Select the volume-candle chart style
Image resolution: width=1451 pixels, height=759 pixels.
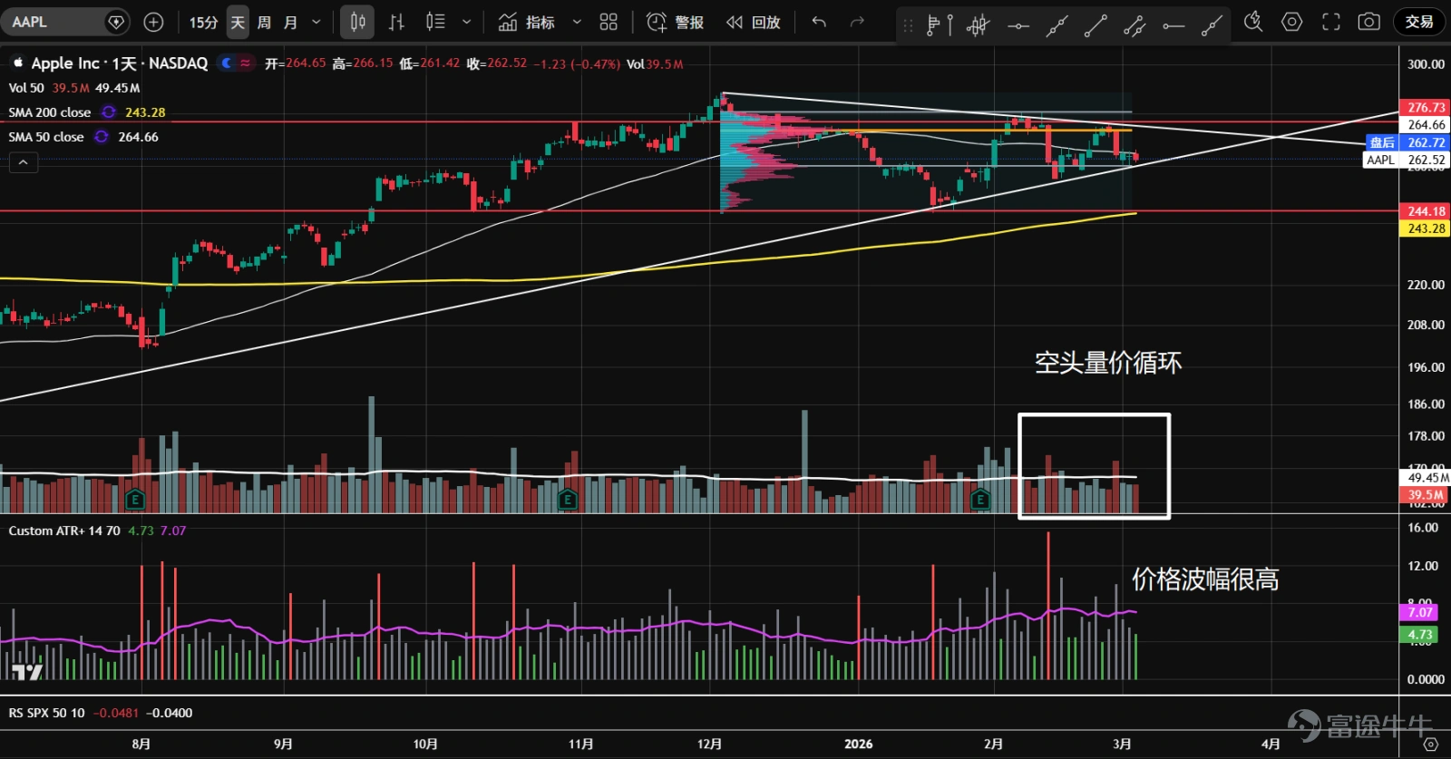tap(435, 22)
